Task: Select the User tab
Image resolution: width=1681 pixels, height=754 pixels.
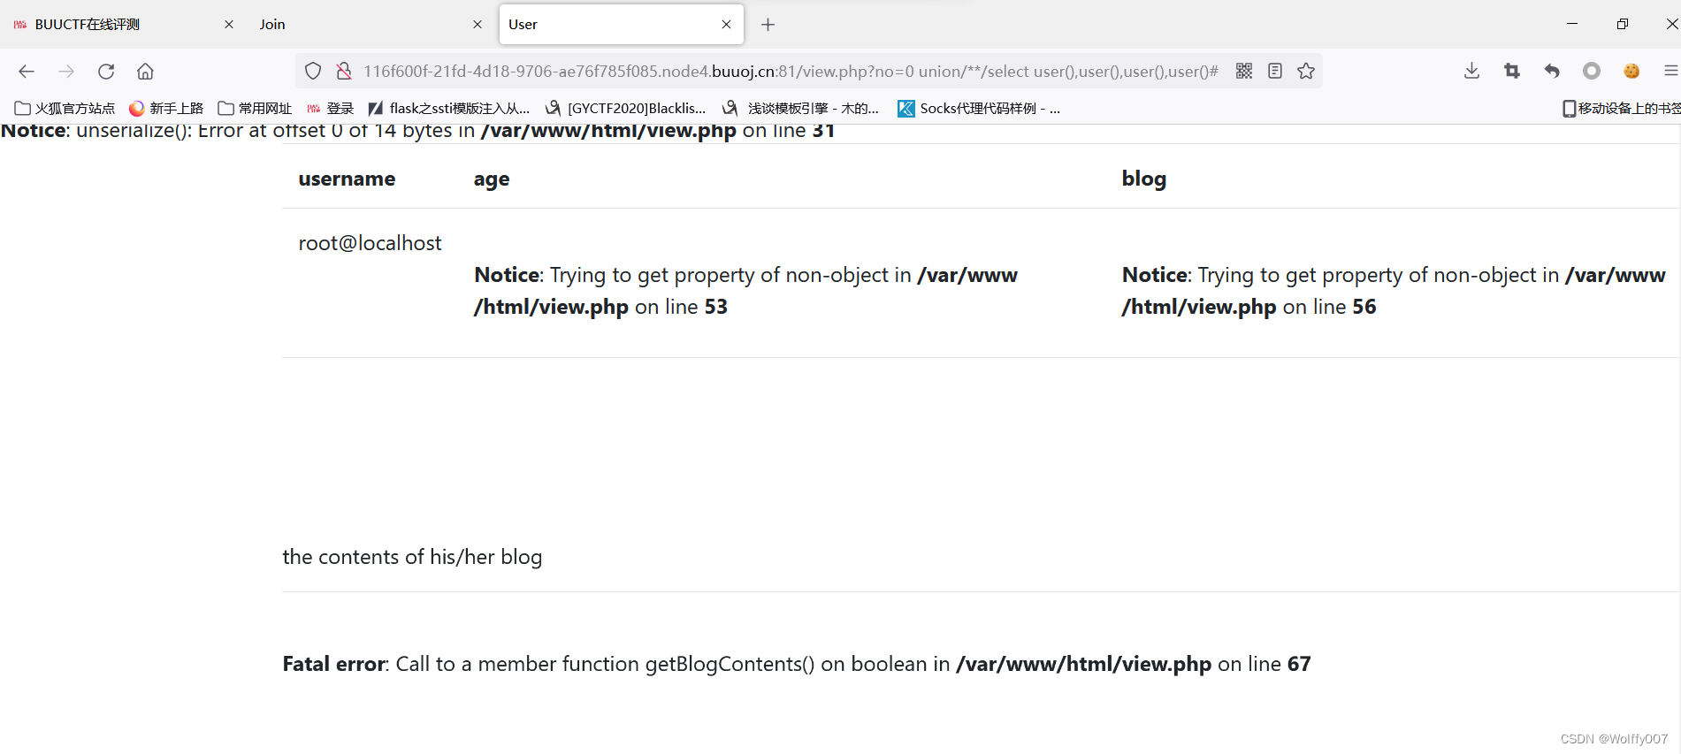Action: (621, 25)
